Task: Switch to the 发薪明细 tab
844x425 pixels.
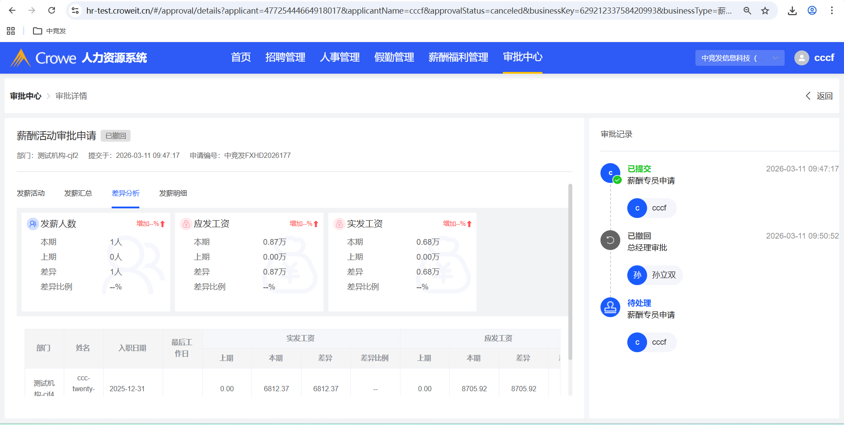Action: pyautogui.click(x=173, y=193)
